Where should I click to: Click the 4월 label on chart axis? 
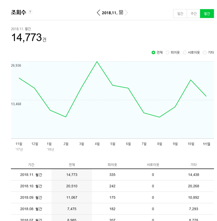coord(97,144)
